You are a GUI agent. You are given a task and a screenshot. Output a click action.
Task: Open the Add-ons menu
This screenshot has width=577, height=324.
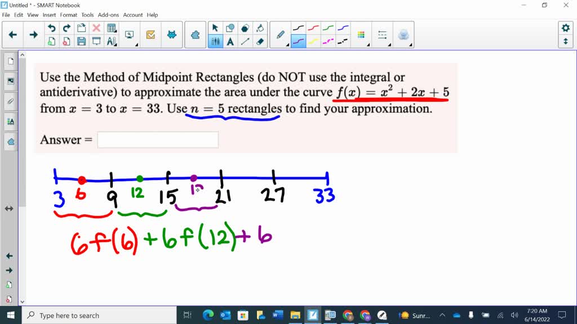(108, 15)
